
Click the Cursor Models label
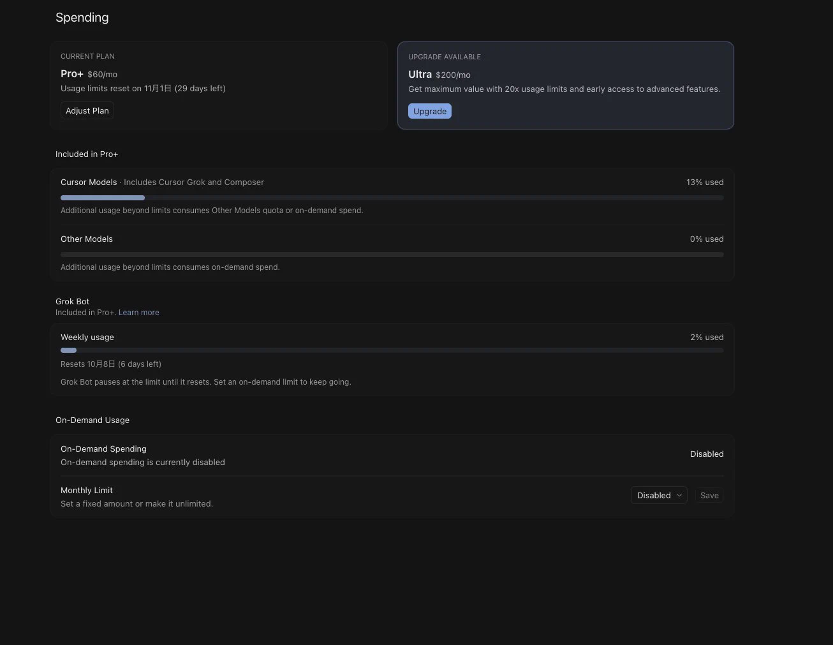point(89,182)
